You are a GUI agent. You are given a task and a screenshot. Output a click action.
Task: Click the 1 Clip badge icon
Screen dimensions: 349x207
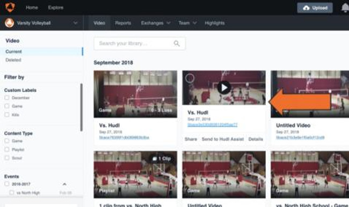pos(155,159)
